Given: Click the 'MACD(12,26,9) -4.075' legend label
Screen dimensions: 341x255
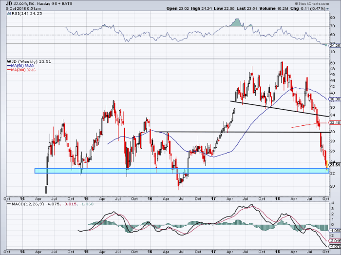Looking at the screenshot, I should tap(35, 204).
